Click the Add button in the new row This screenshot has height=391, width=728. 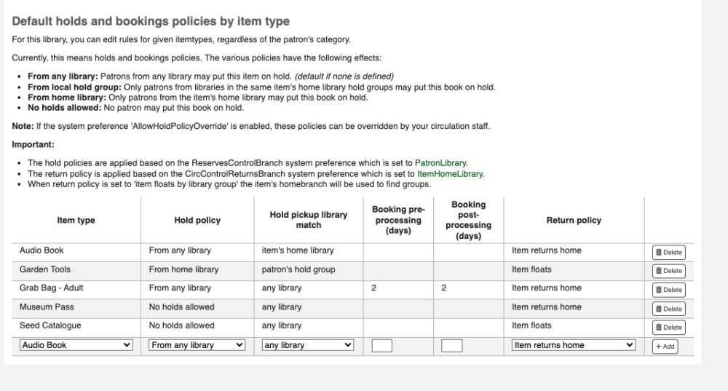click(665, 347)
